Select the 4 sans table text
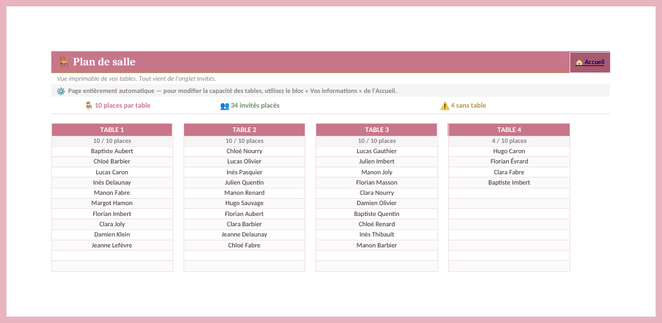Viewport: 662px width, 323px height. (x=468, y=105)
